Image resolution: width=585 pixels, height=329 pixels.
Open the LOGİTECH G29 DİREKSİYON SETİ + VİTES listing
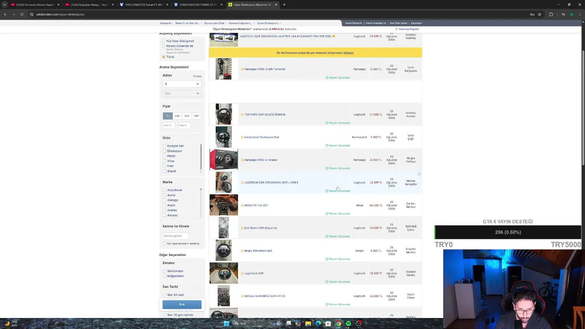click(x=271, y=182)
